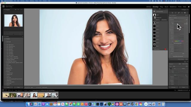This screenshot has width=191, height=107.
Task: Select the Red Eye tool in the tool strip
Action: point(182,13)
